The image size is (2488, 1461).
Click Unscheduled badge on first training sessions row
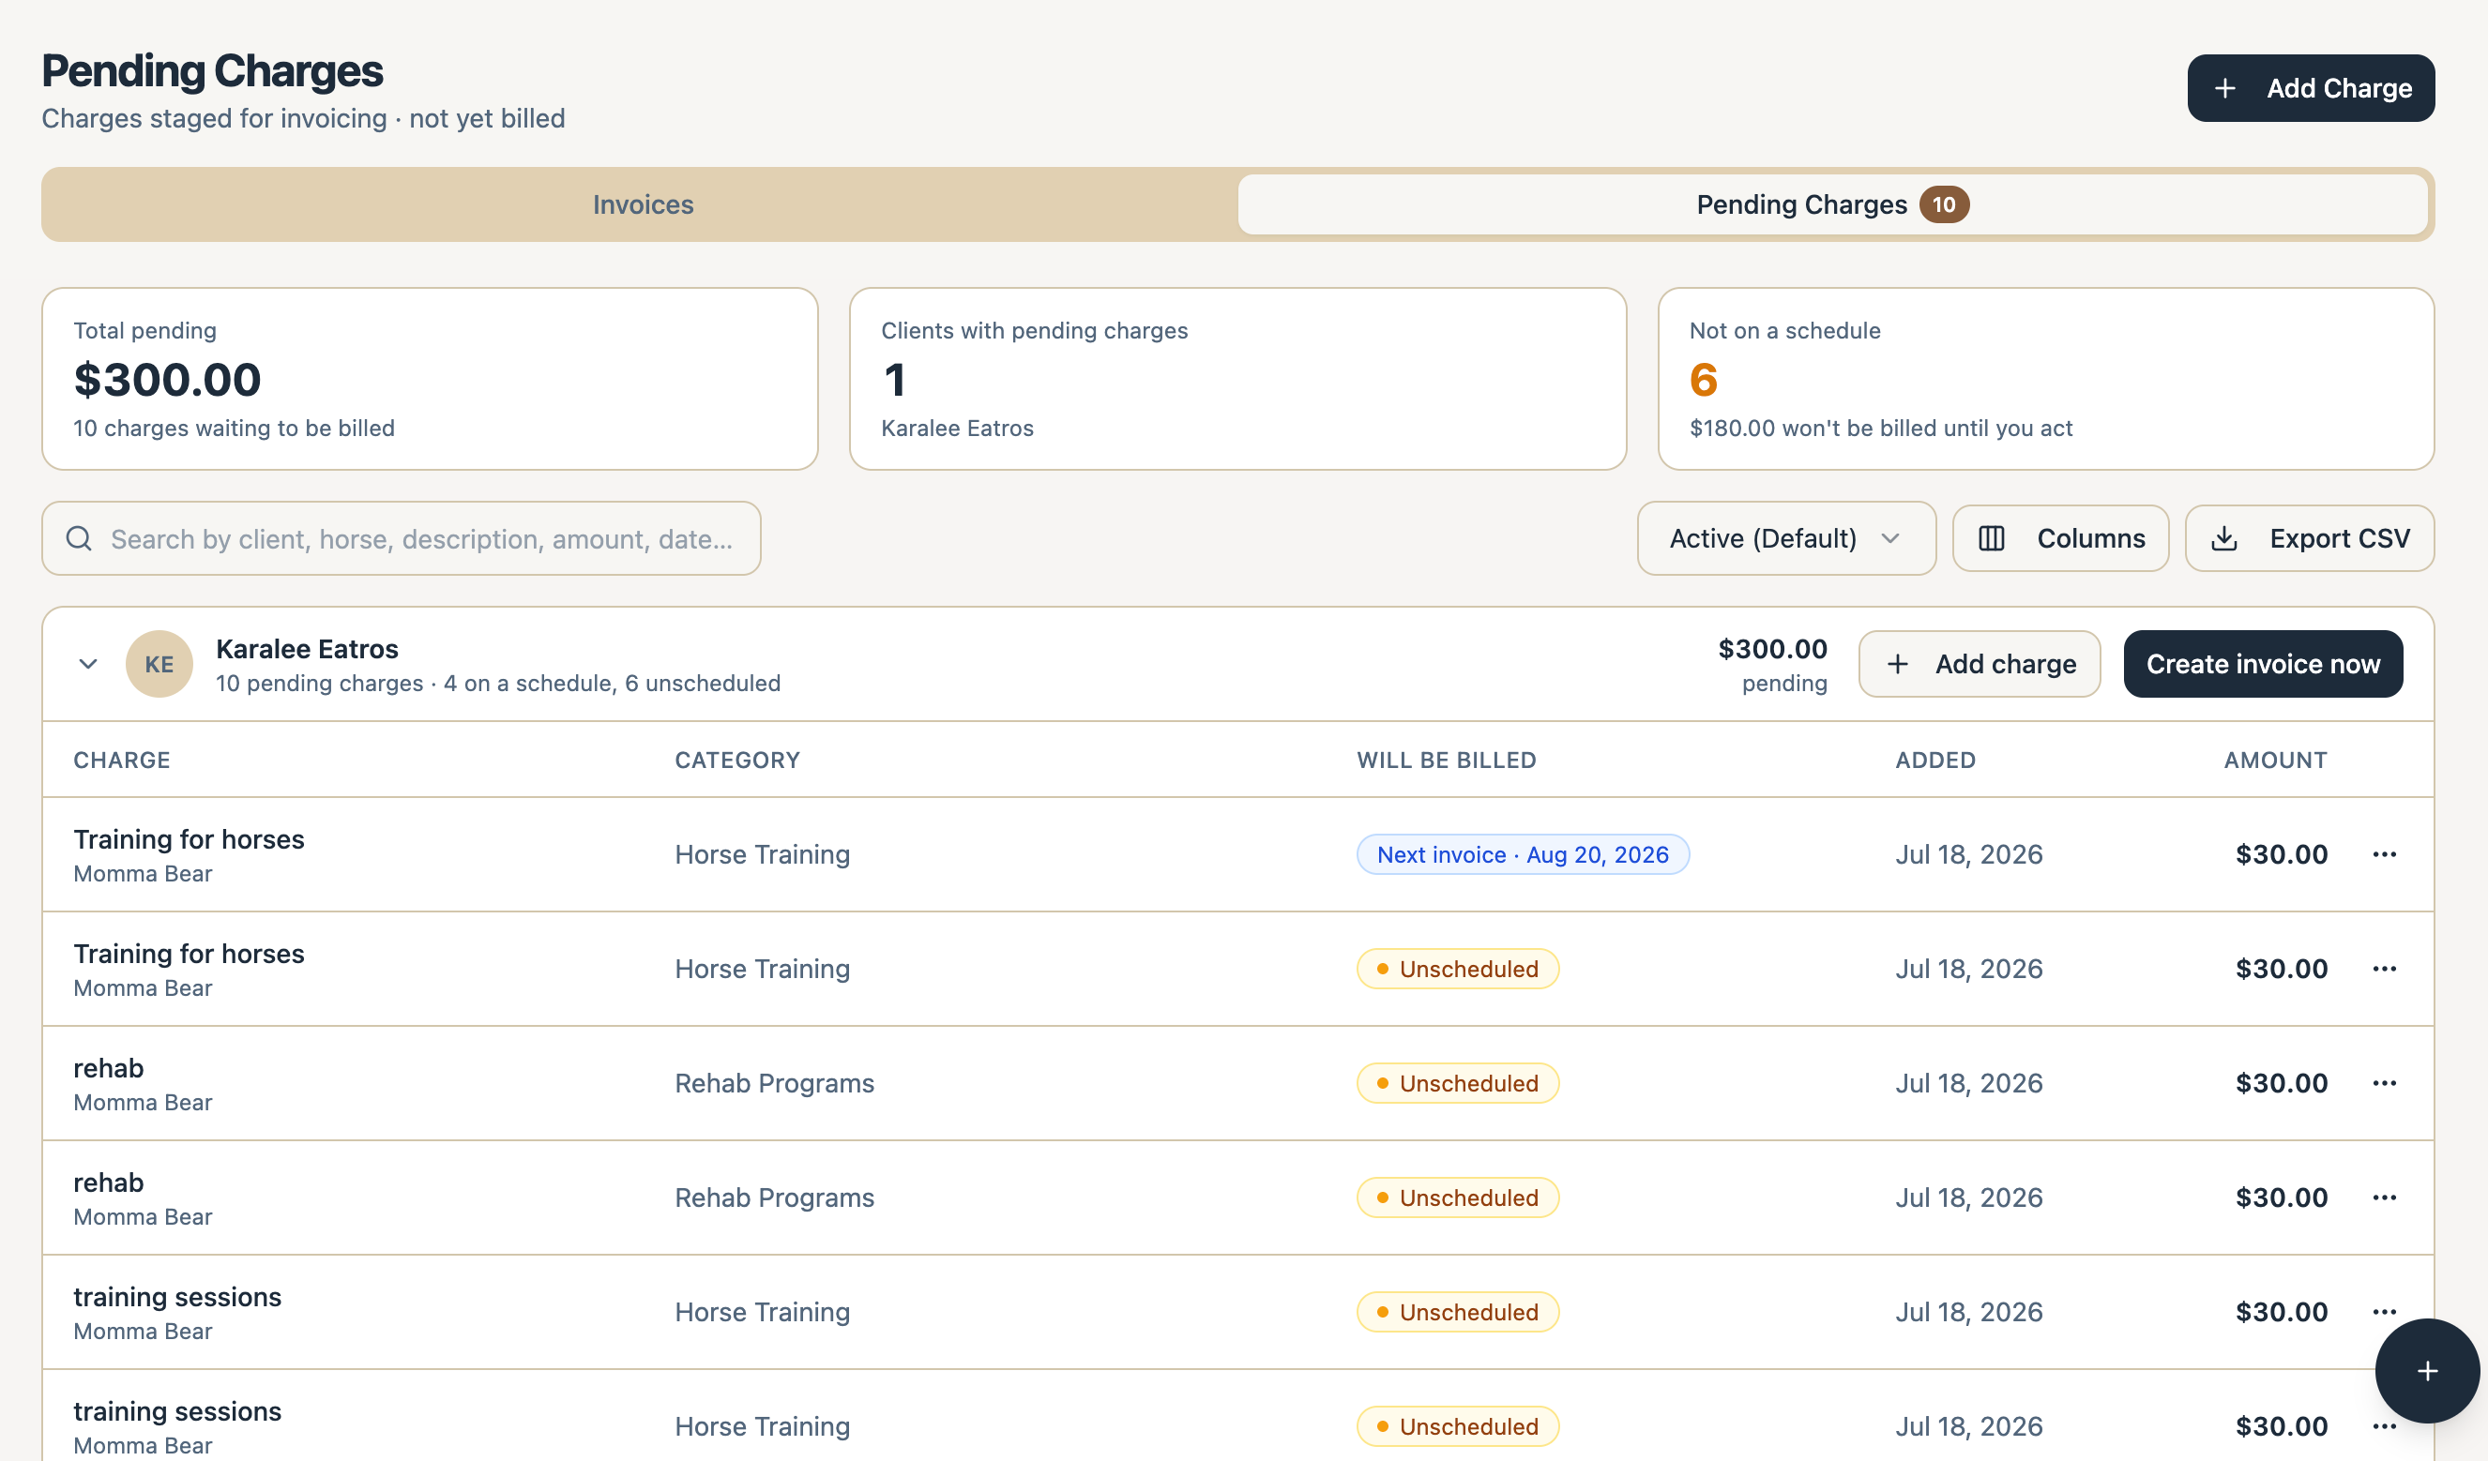click(1457, 1312)
